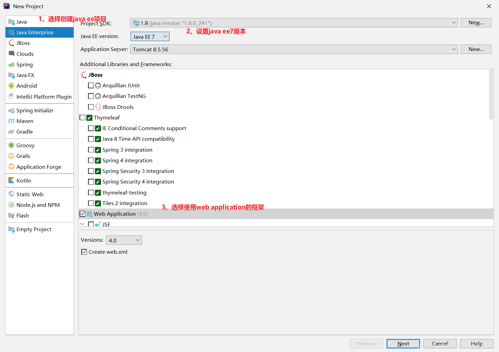Click the Java folder icon in sidebar
The height and width of the screenshot is (352, 499).
(11, 22)
